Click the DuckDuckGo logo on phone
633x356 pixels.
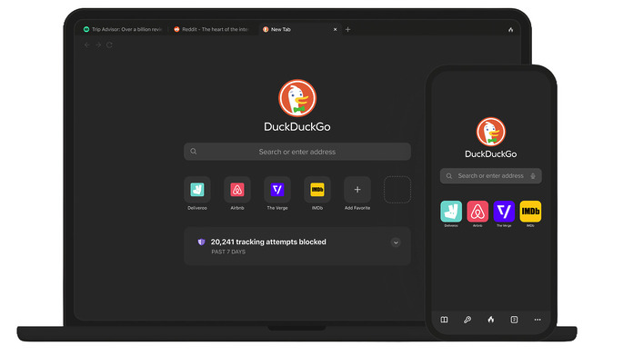(491, 132)
